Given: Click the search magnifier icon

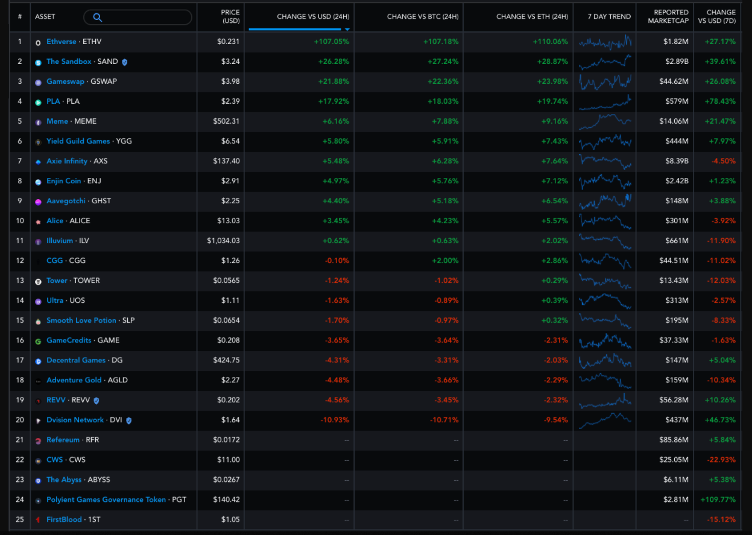Looking at the screenshot, I should click(x=97, y=17).
